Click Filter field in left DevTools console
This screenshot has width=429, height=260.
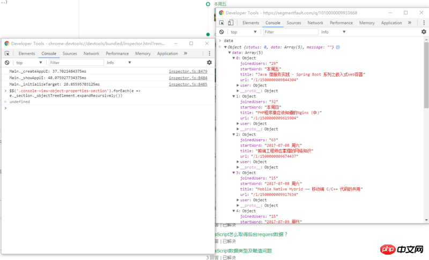(76, 63)
